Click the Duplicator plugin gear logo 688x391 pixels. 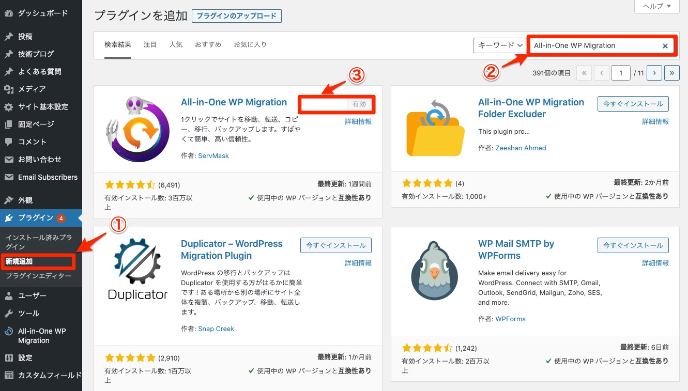click(x=137, y=269)
